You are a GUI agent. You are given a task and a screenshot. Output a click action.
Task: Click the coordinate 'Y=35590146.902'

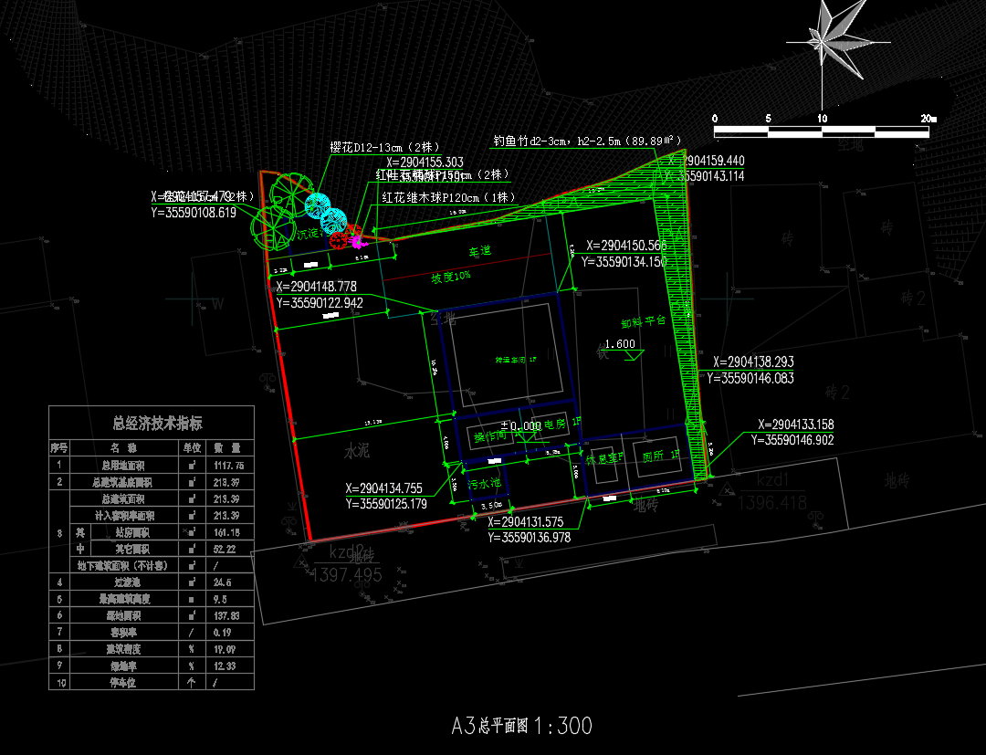792,441
